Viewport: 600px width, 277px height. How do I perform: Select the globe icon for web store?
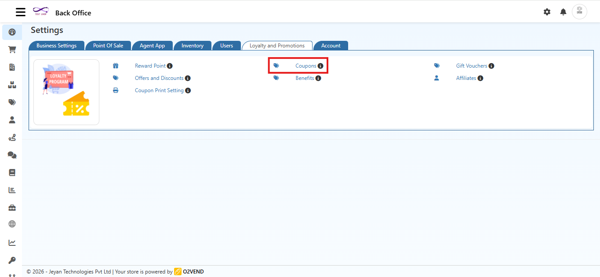point(11,225)
